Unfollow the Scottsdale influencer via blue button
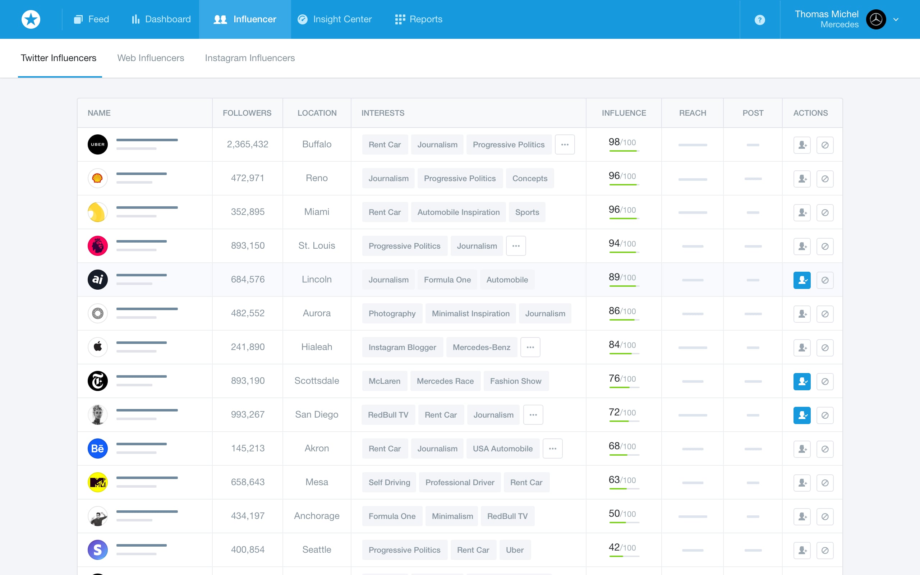The height and width of the screenshot is (575, 920). (x=802, y=381)
